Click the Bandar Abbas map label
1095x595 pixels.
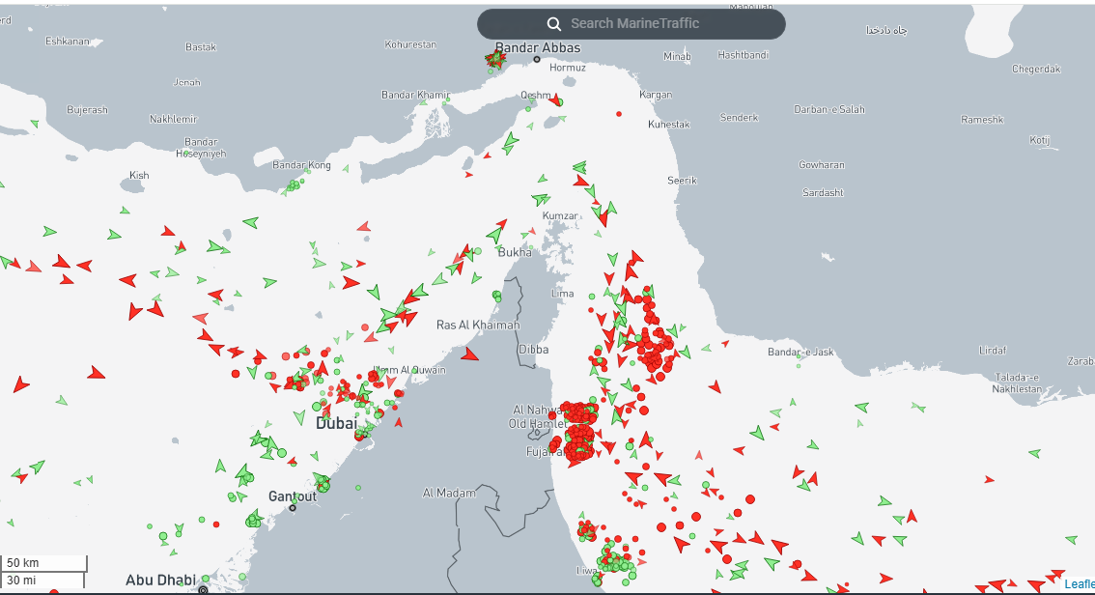tap(538, 47)
